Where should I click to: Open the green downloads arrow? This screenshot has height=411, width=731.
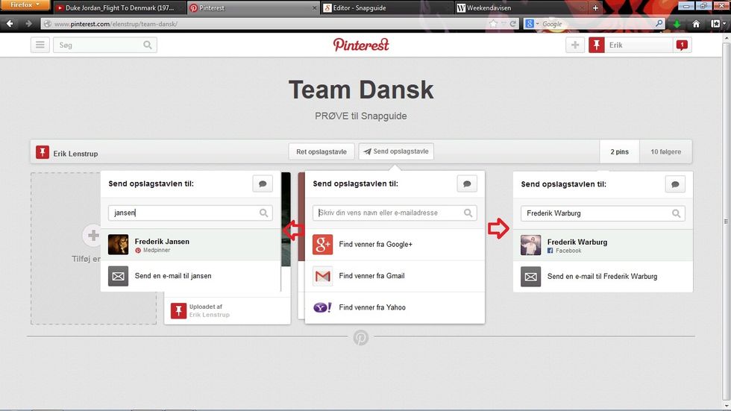[x=677, y=24]
